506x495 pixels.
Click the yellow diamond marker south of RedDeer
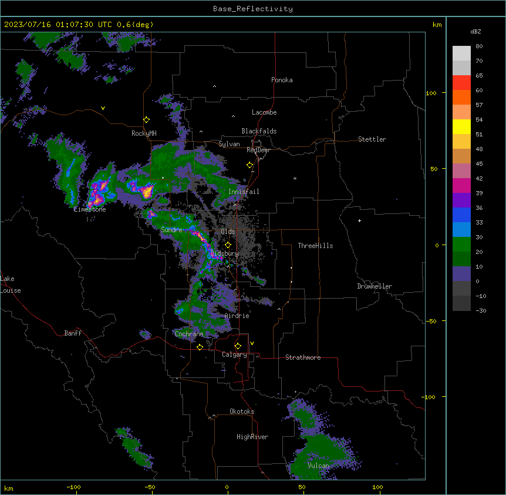[x=250, y=165]
